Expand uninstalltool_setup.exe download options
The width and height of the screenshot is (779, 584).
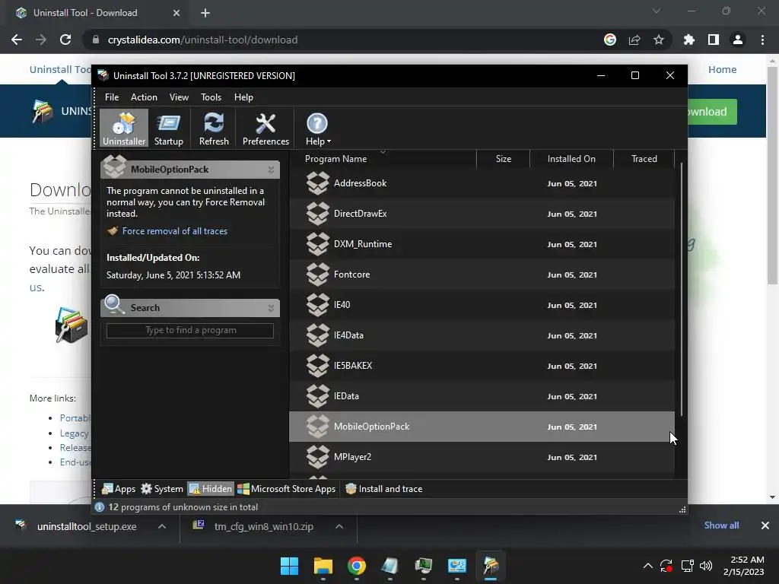click(162, 526)
